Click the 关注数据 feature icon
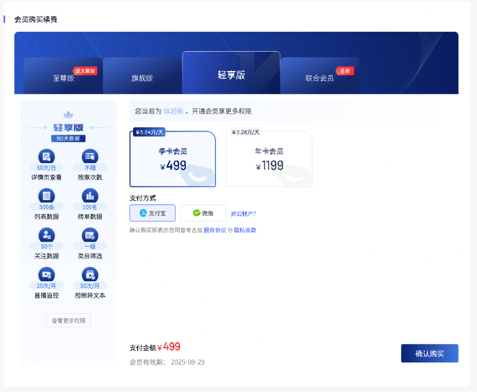The height and width of the screenshot is (392, 477). click(x=46, y=235)
